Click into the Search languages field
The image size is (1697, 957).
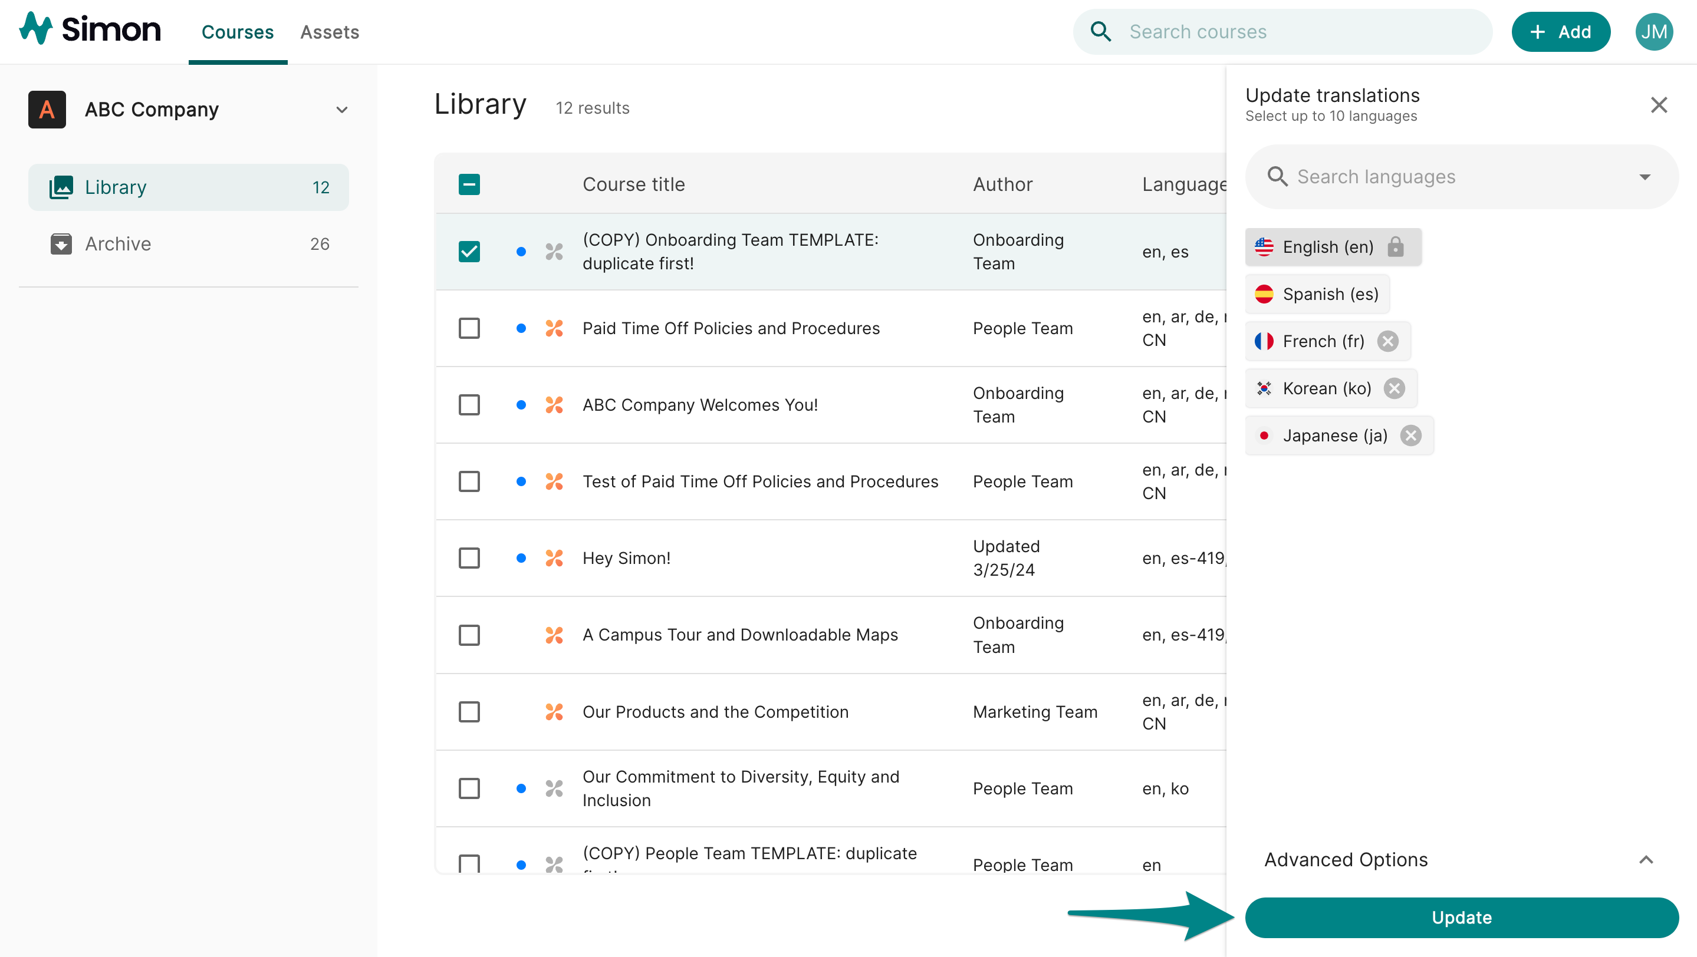pos(1461,176)
